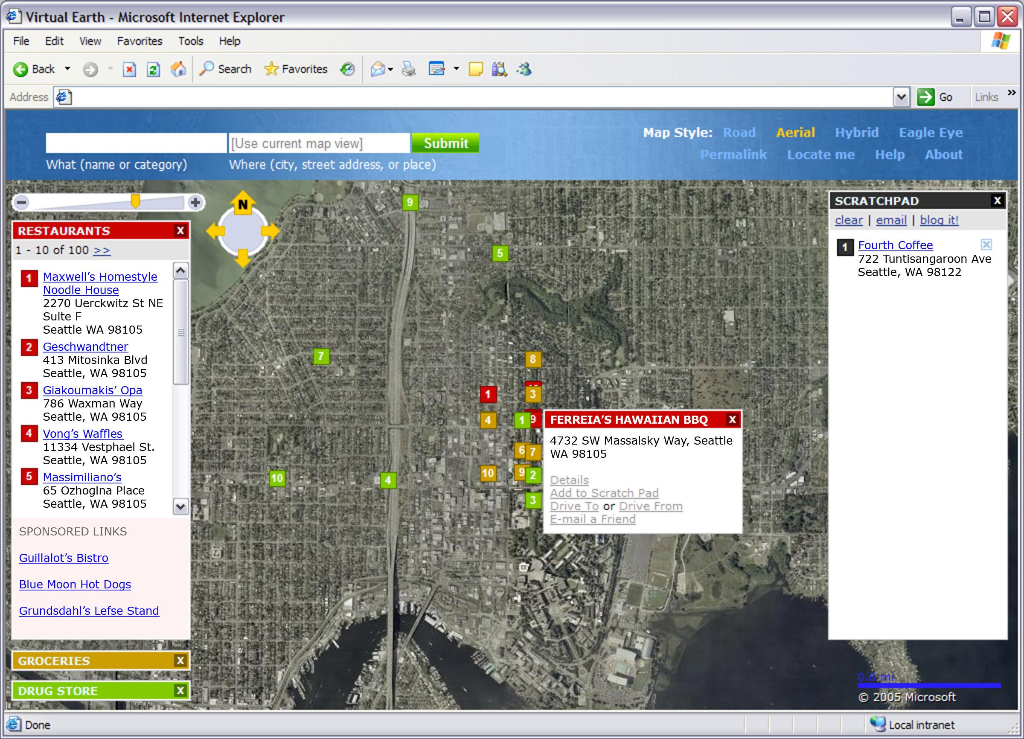Click the Print icon
This screenshot has height=739, width=1024.
(409, 69)
